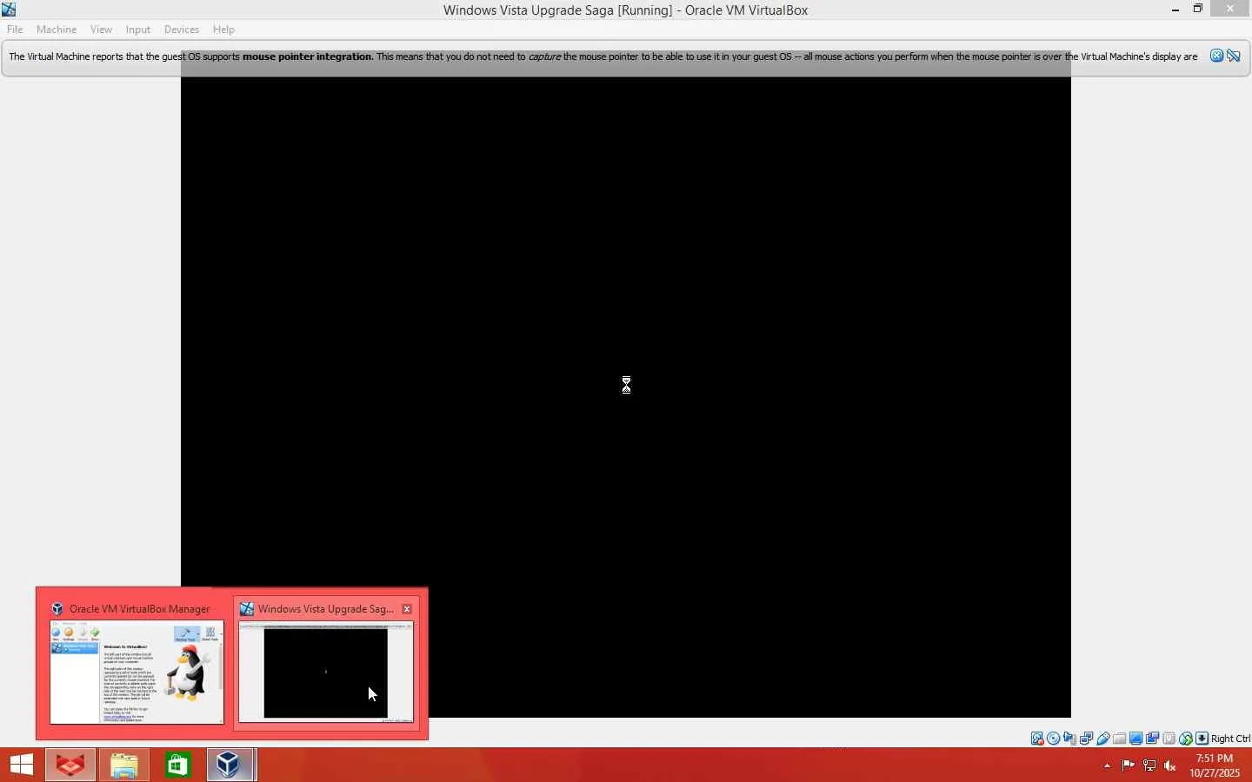Click the don't-show-again message icon
The image size is (1252, 782).
pos(1235,56)
